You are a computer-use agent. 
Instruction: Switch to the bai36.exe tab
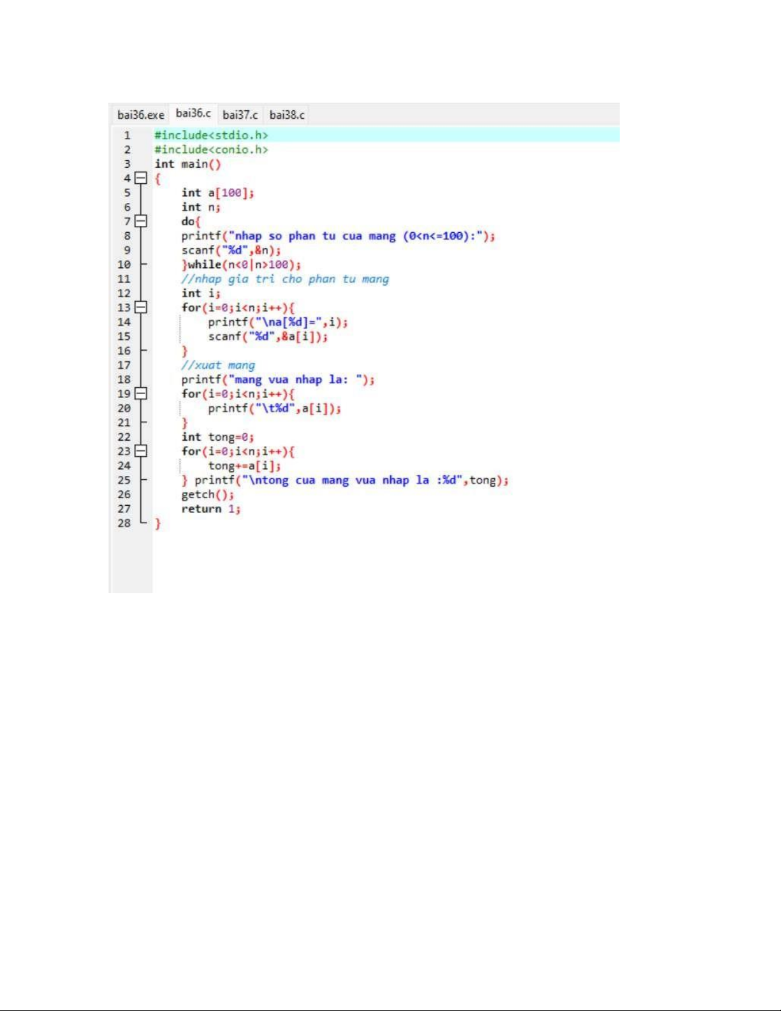pyautogui.click(x=140, y=115)
